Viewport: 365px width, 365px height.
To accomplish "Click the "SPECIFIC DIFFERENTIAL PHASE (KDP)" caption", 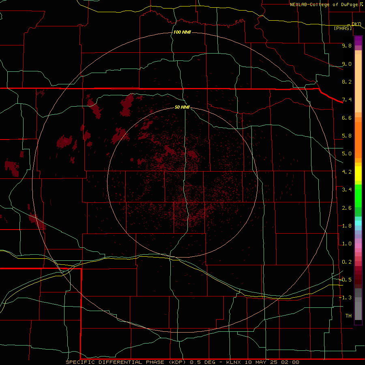I will pyautogui.click(x=126, y=362).
